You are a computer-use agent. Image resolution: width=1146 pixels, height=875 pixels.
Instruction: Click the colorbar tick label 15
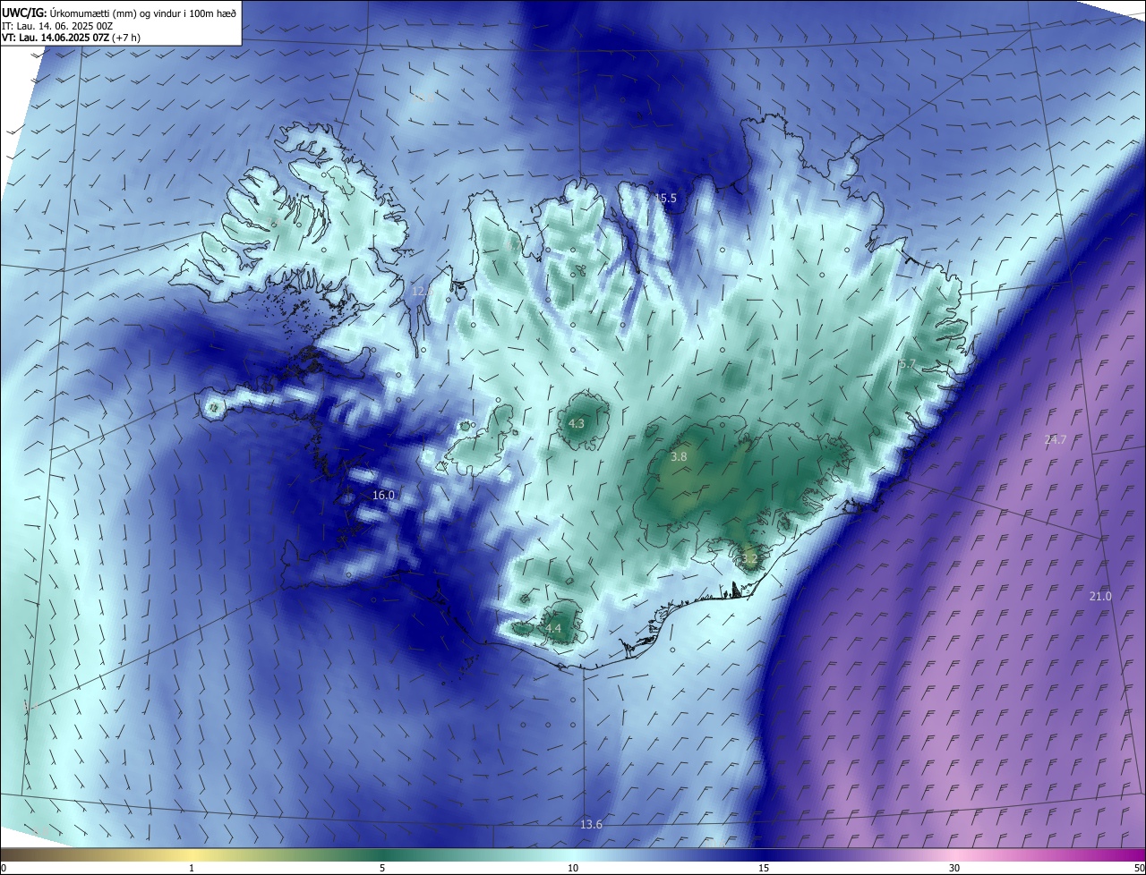[764, 868]
